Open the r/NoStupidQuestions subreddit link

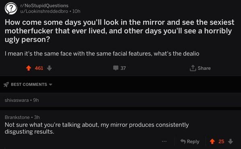[44, 6]
